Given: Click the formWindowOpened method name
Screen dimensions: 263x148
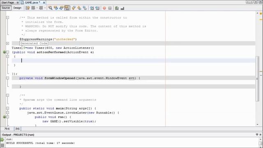Looking at the screenshot, I should click(60, 78).
